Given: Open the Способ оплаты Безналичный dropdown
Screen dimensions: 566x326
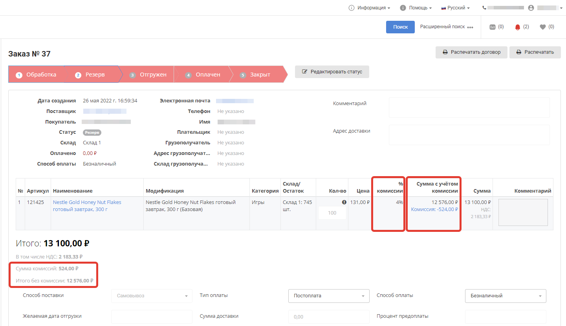Looking at the screenshot, I should coord(506,296).
